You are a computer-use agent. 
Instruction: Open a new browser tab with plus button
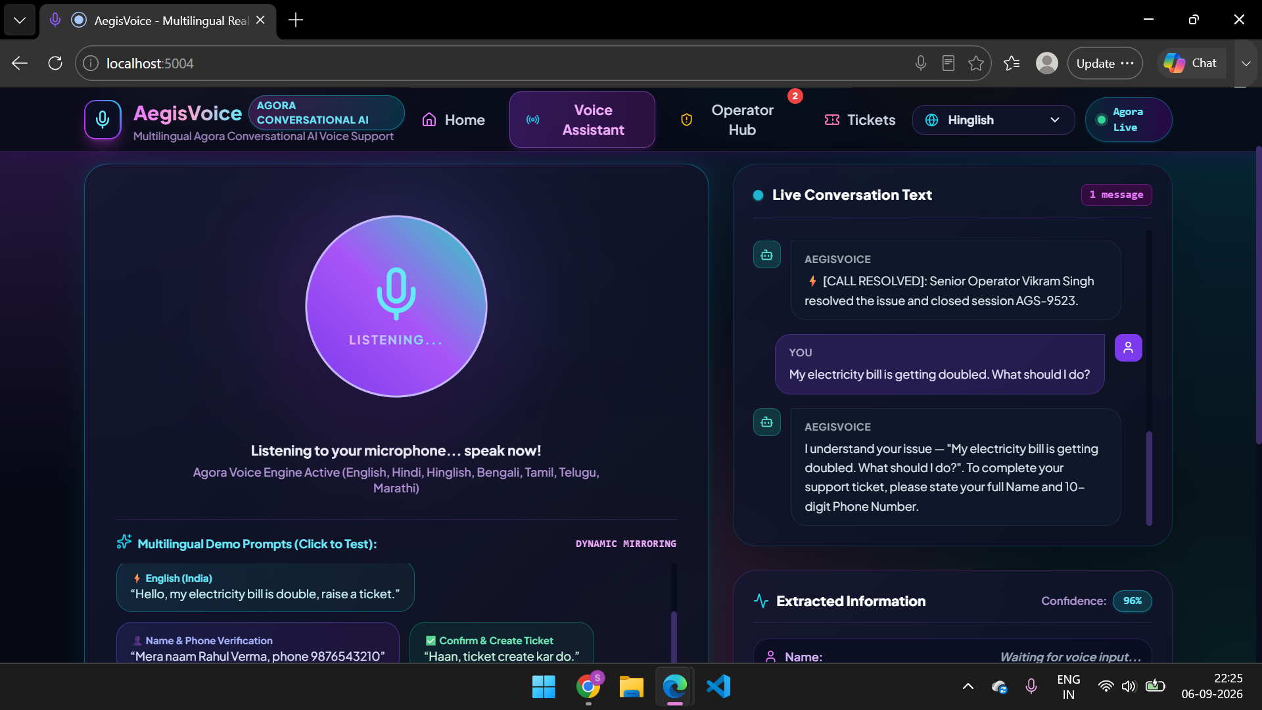tap(296, 20)
